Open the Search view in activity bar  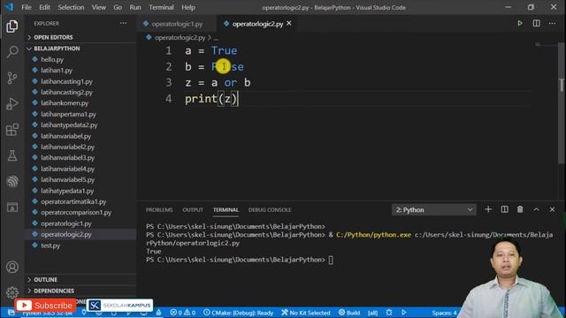[x=11, y=52]
